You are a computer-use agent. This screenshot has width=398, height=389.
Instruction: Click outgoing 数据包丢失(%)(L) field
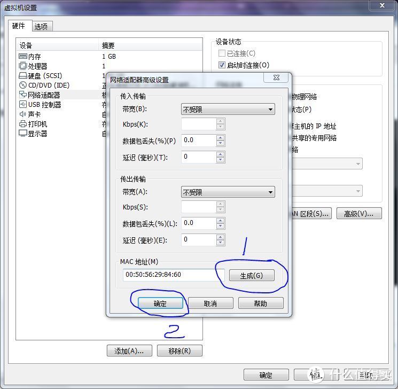point(199,223)
